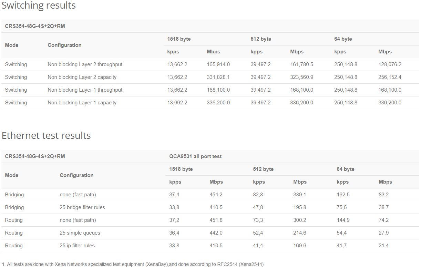The image size is (421, 268).
Task: Click the "Switching results" heading
Action: [39, 6]
